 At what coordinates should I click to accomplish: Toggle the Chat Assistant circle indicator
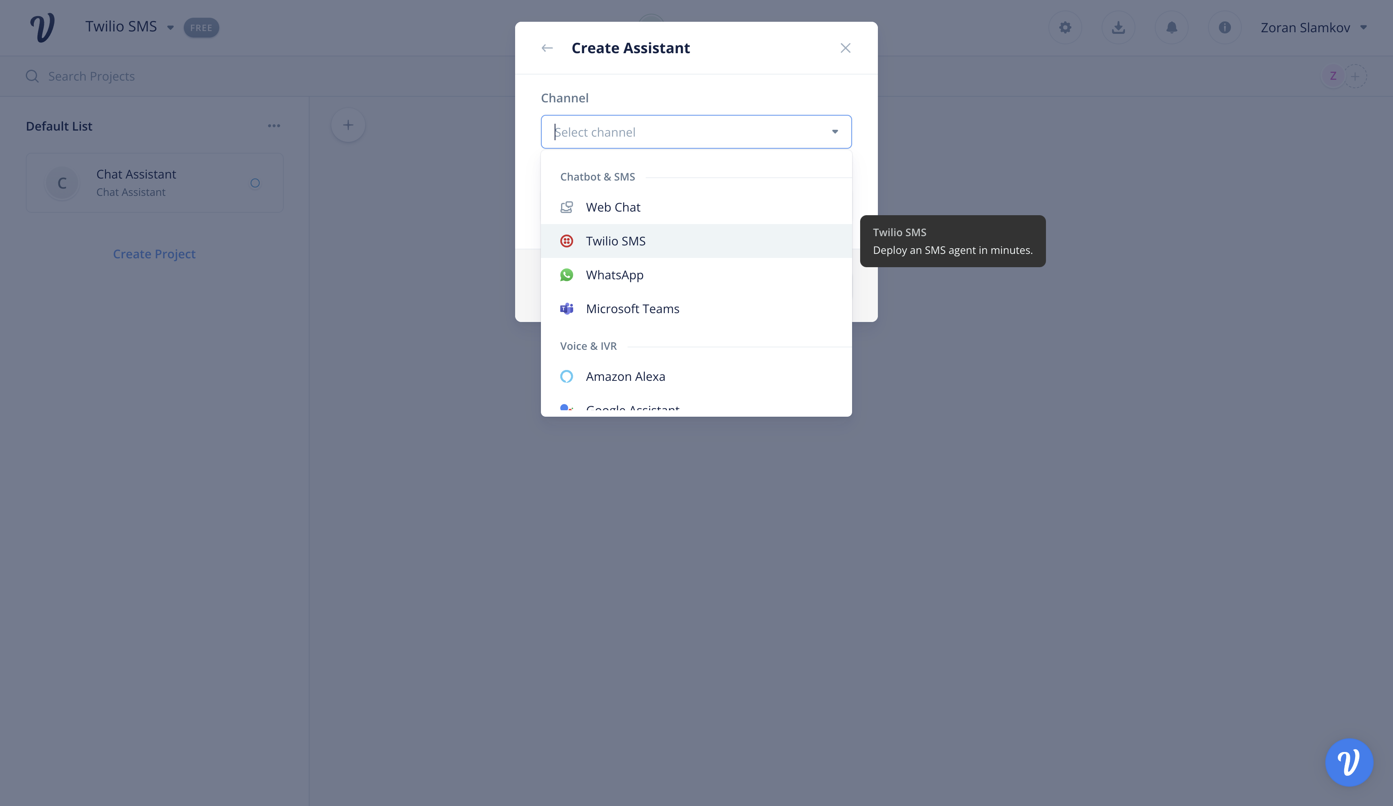[x=255, y=183]
